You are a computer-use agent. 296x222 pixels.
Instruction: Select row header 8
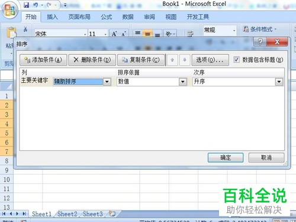(7, 161)
